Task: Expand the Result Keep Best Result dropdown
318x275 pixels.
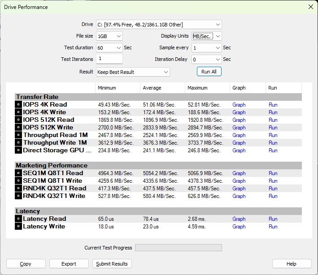Action: coord(133,72)
